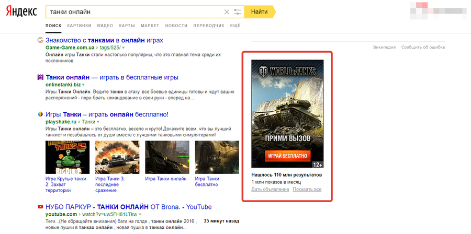Click the 12+ age rating on banner
This screenshot has width=471, height=234.
(x=318, y=165)
